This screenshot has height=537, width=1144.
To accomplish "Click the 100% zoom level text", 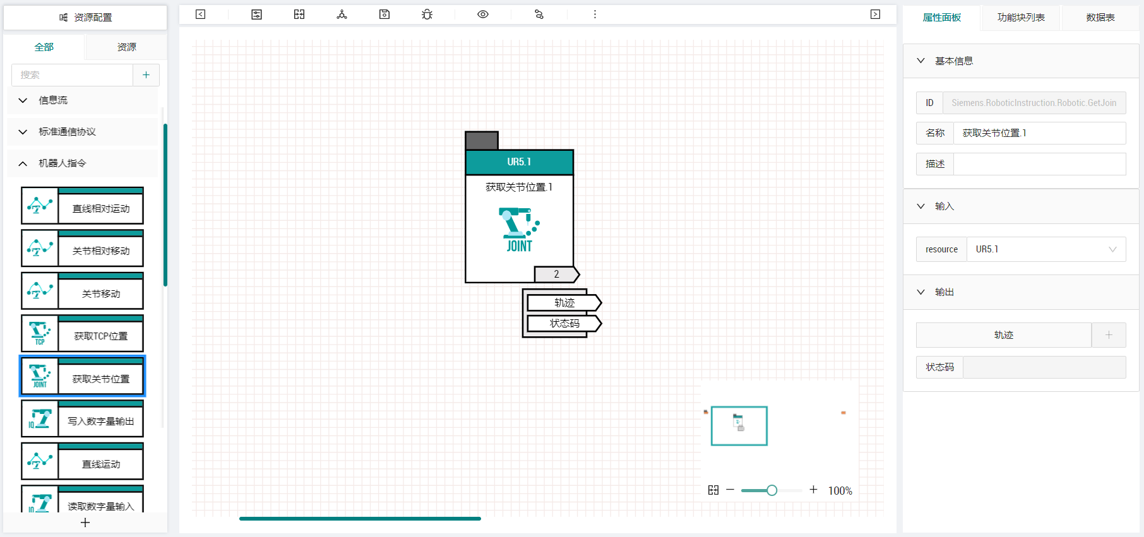I will [x=840, y=491].
